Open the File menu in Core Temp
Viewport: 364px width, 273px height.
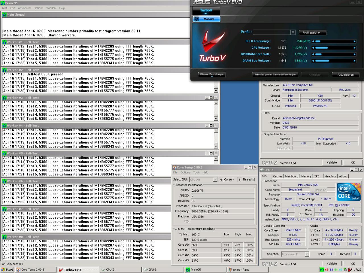[175, 172]
